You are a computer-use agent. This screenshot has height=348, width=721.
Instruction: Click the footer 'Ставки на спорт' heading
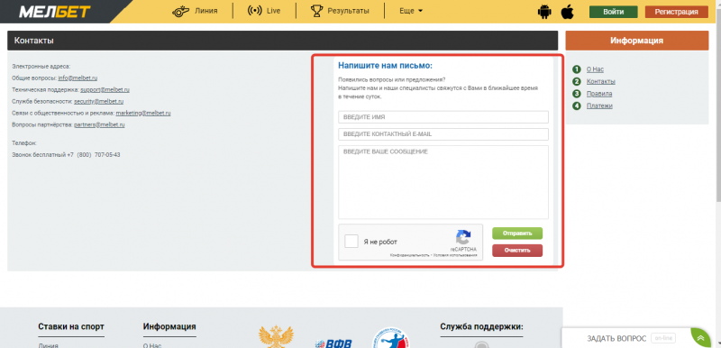tap(71, 327)
